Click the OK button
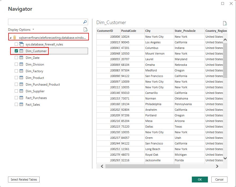Image resolution: width=236 pixels, height=187 pixels. pos(200,180)
